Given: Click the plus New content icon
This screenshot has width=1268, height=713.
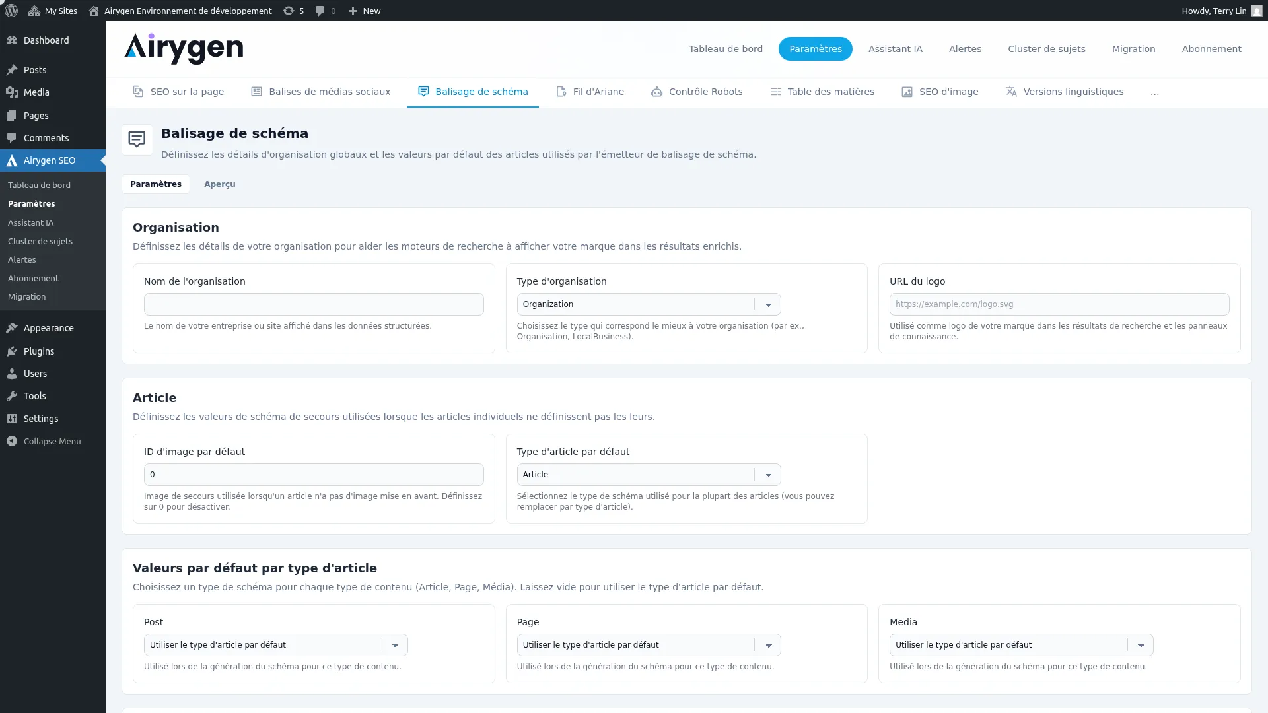Looking at the screenshot, I should (353, 11).
